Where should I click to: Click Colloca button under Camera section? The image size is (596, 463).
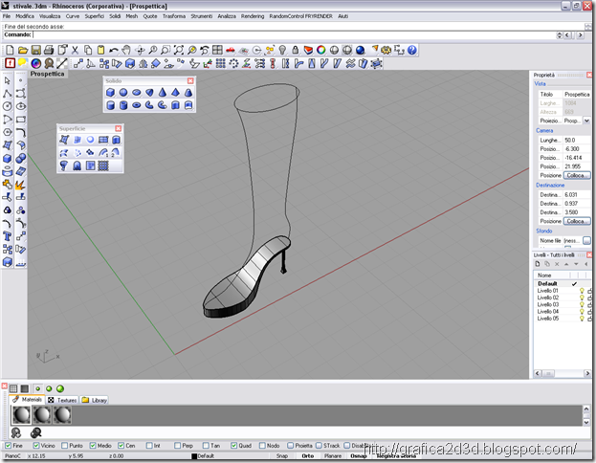(576, 175)
